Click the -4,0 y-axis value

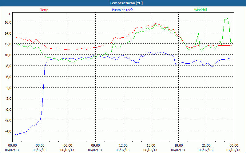point(8,131)
